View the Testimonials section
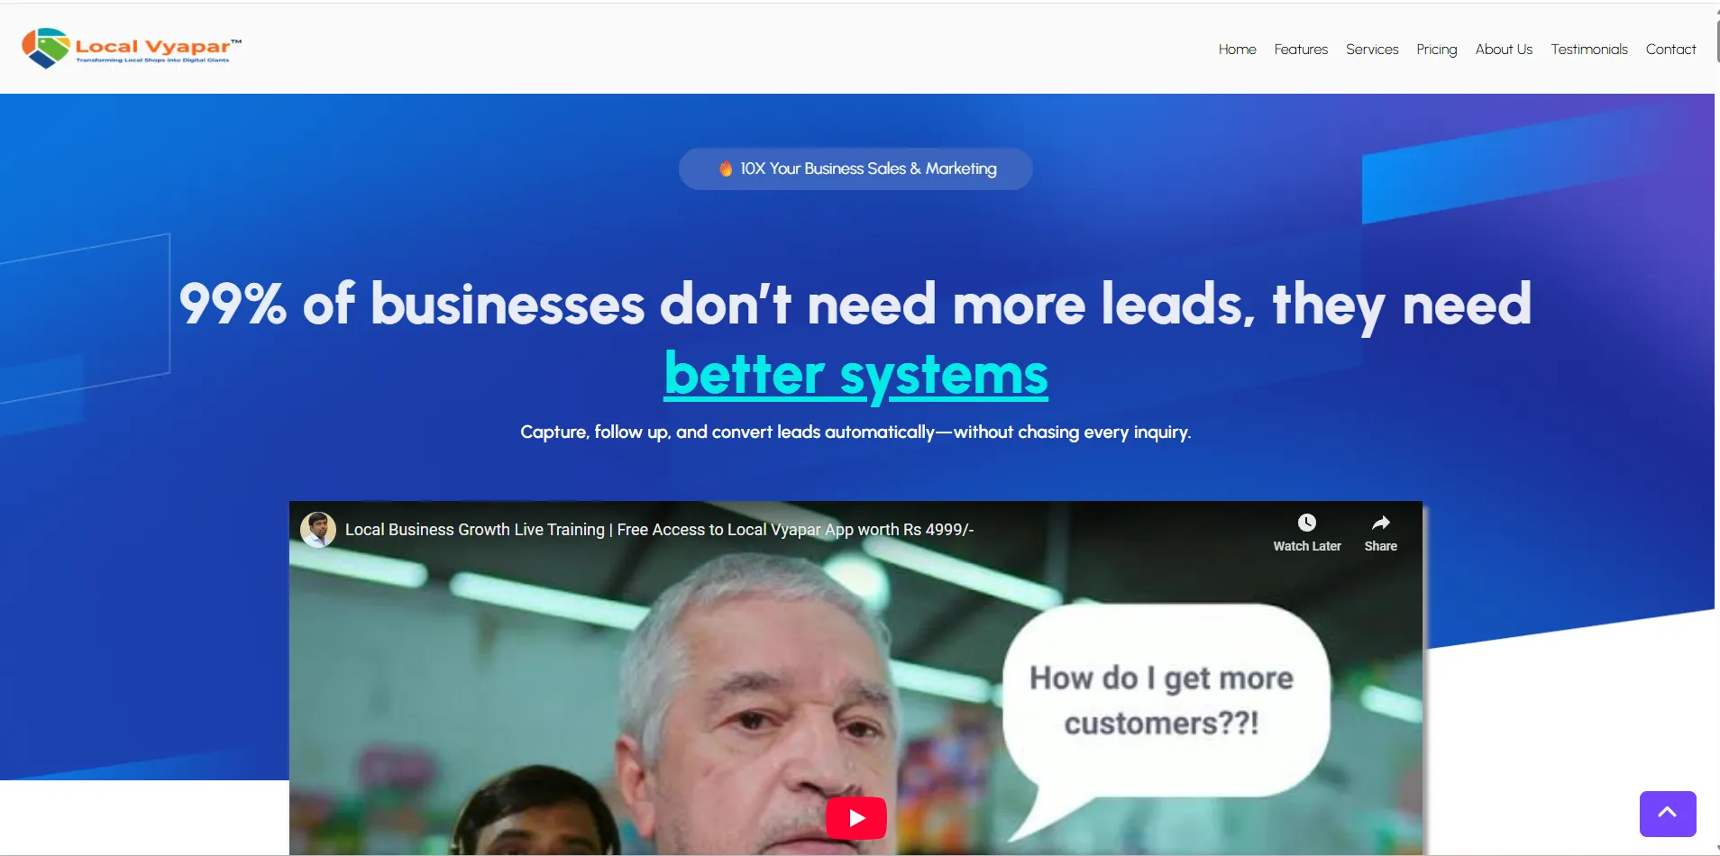This screenshot has width=1720, height=856. point(1588,50)
